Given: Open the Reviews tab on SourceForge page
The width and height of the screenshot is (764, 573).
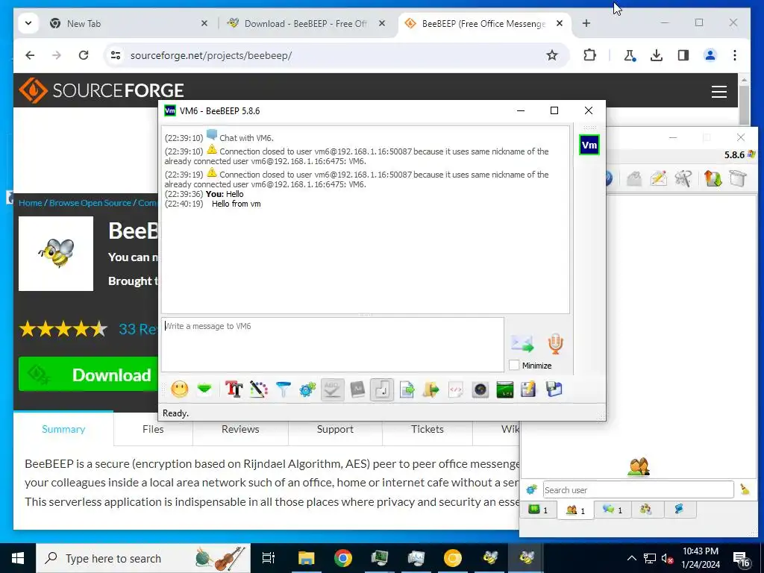Looking at the screenshot, I should (240, 429).
